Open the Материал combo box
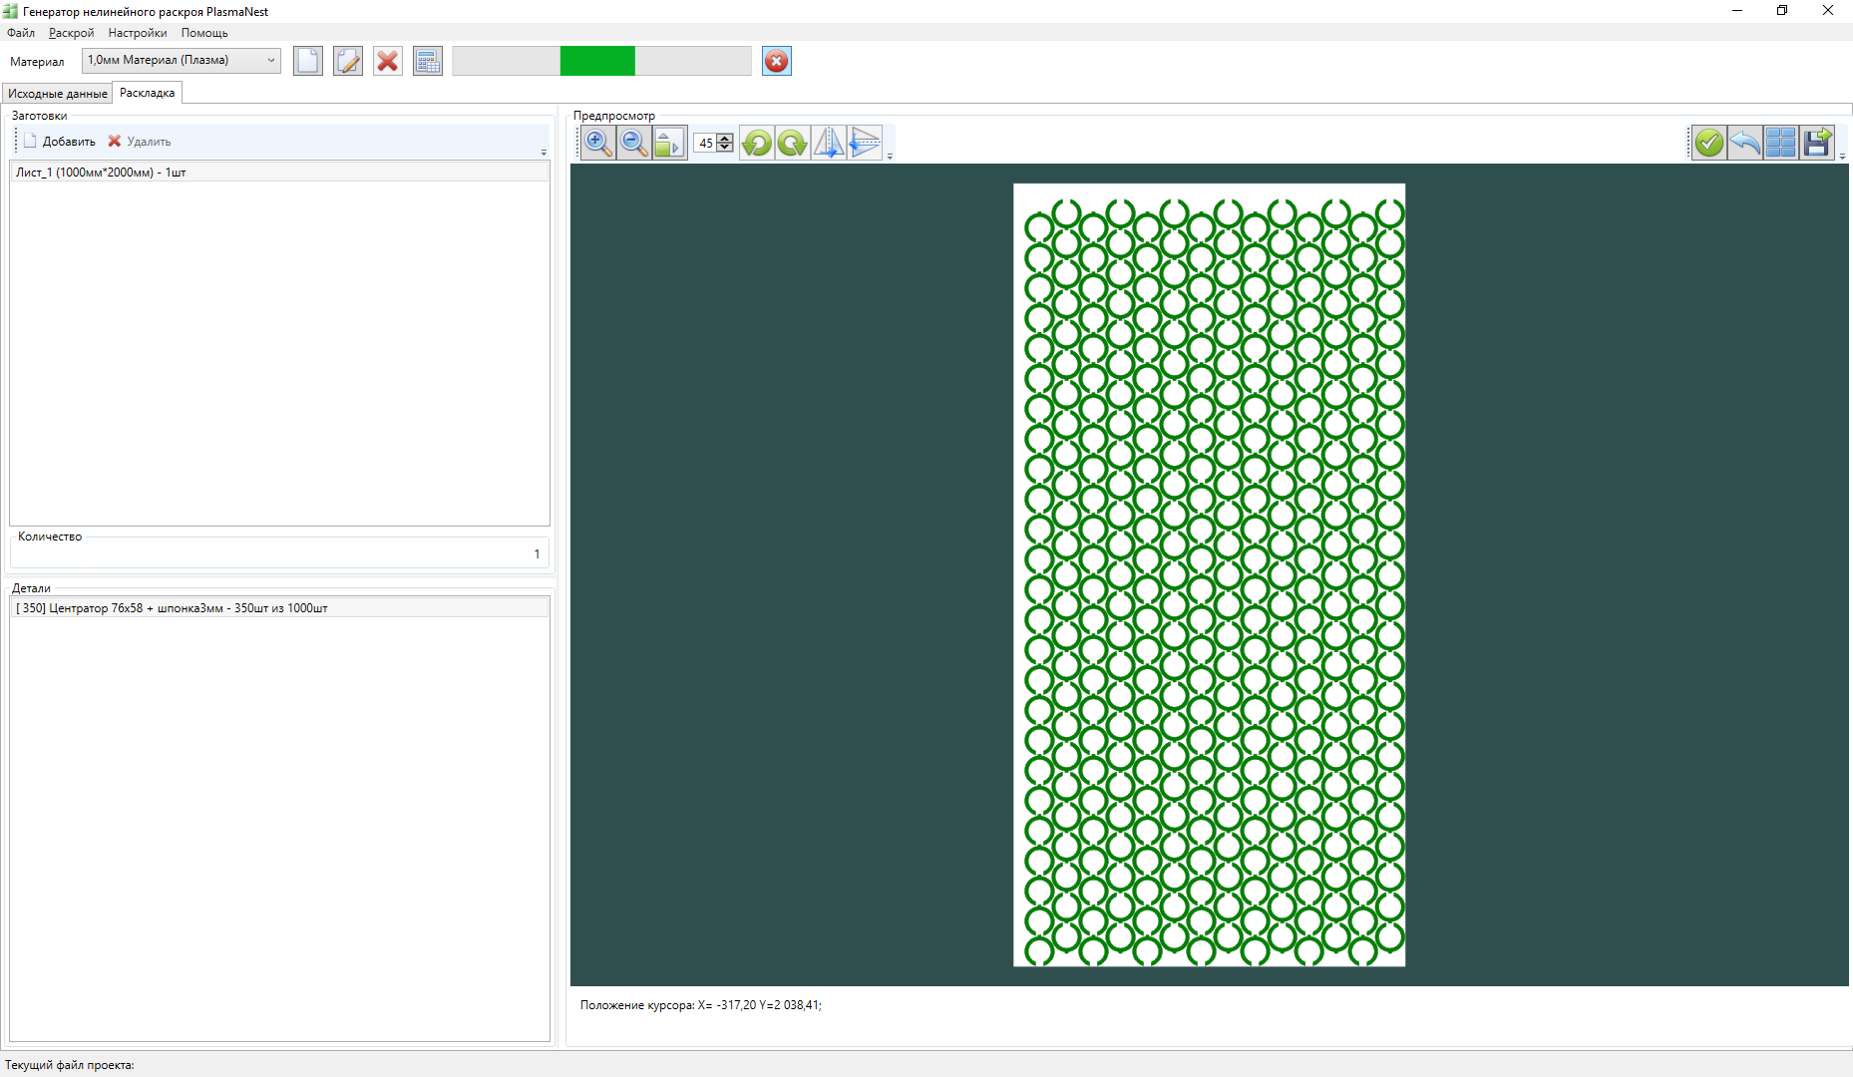Screen dimensions: 1853x1077 tap(182, 60)
